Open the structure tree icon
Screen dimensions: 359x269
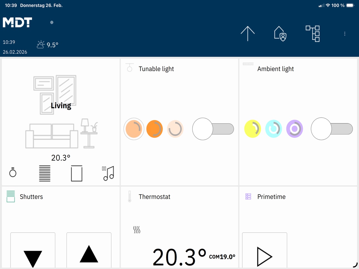tap(313, 34)
